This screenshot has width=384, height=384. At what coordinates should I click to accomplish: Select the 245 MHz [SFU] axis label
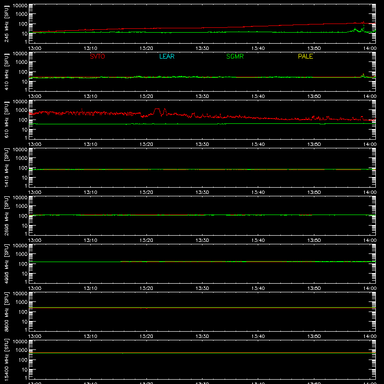coord(6,24)
